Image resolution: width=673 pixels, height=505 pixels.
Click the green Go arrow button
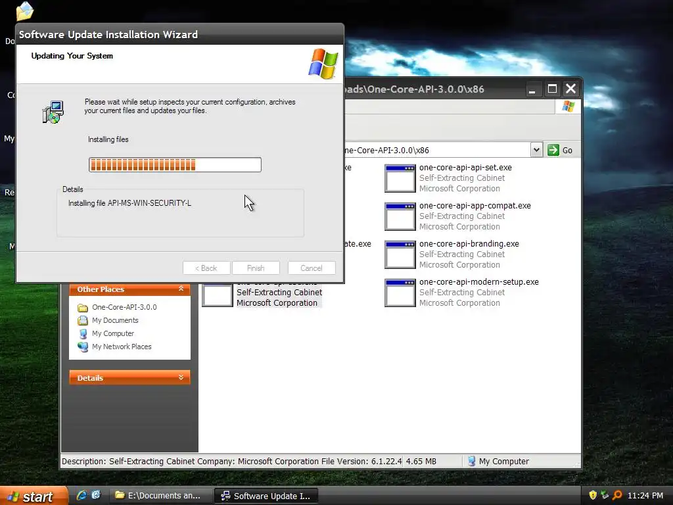click(553, 150)
